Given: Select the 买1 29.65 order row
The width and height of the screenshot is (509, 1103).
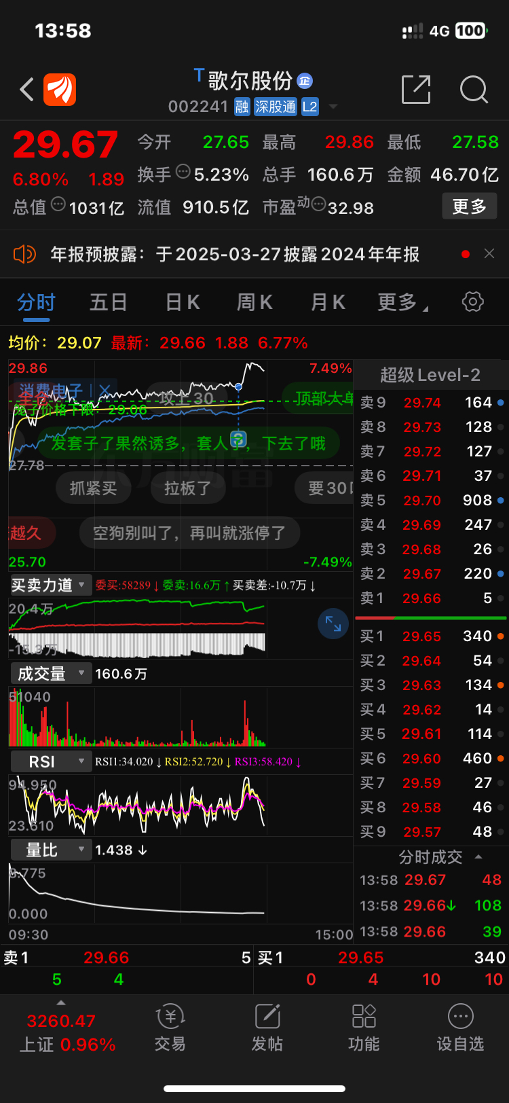Looking at the screenshot, I should pyautogui.click(x=430, y=636).
